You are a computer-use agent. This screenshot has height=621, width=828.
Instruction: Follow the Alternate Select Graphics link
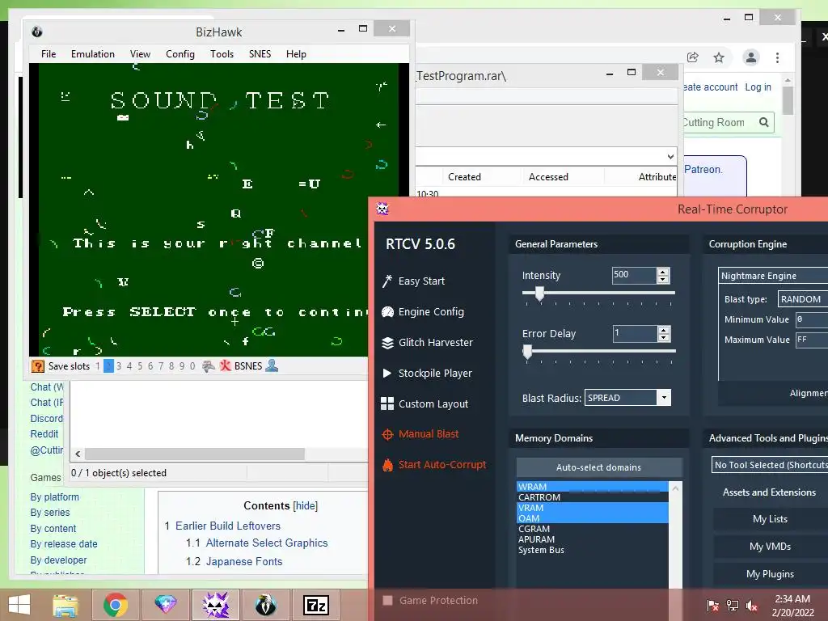[267, 543]
